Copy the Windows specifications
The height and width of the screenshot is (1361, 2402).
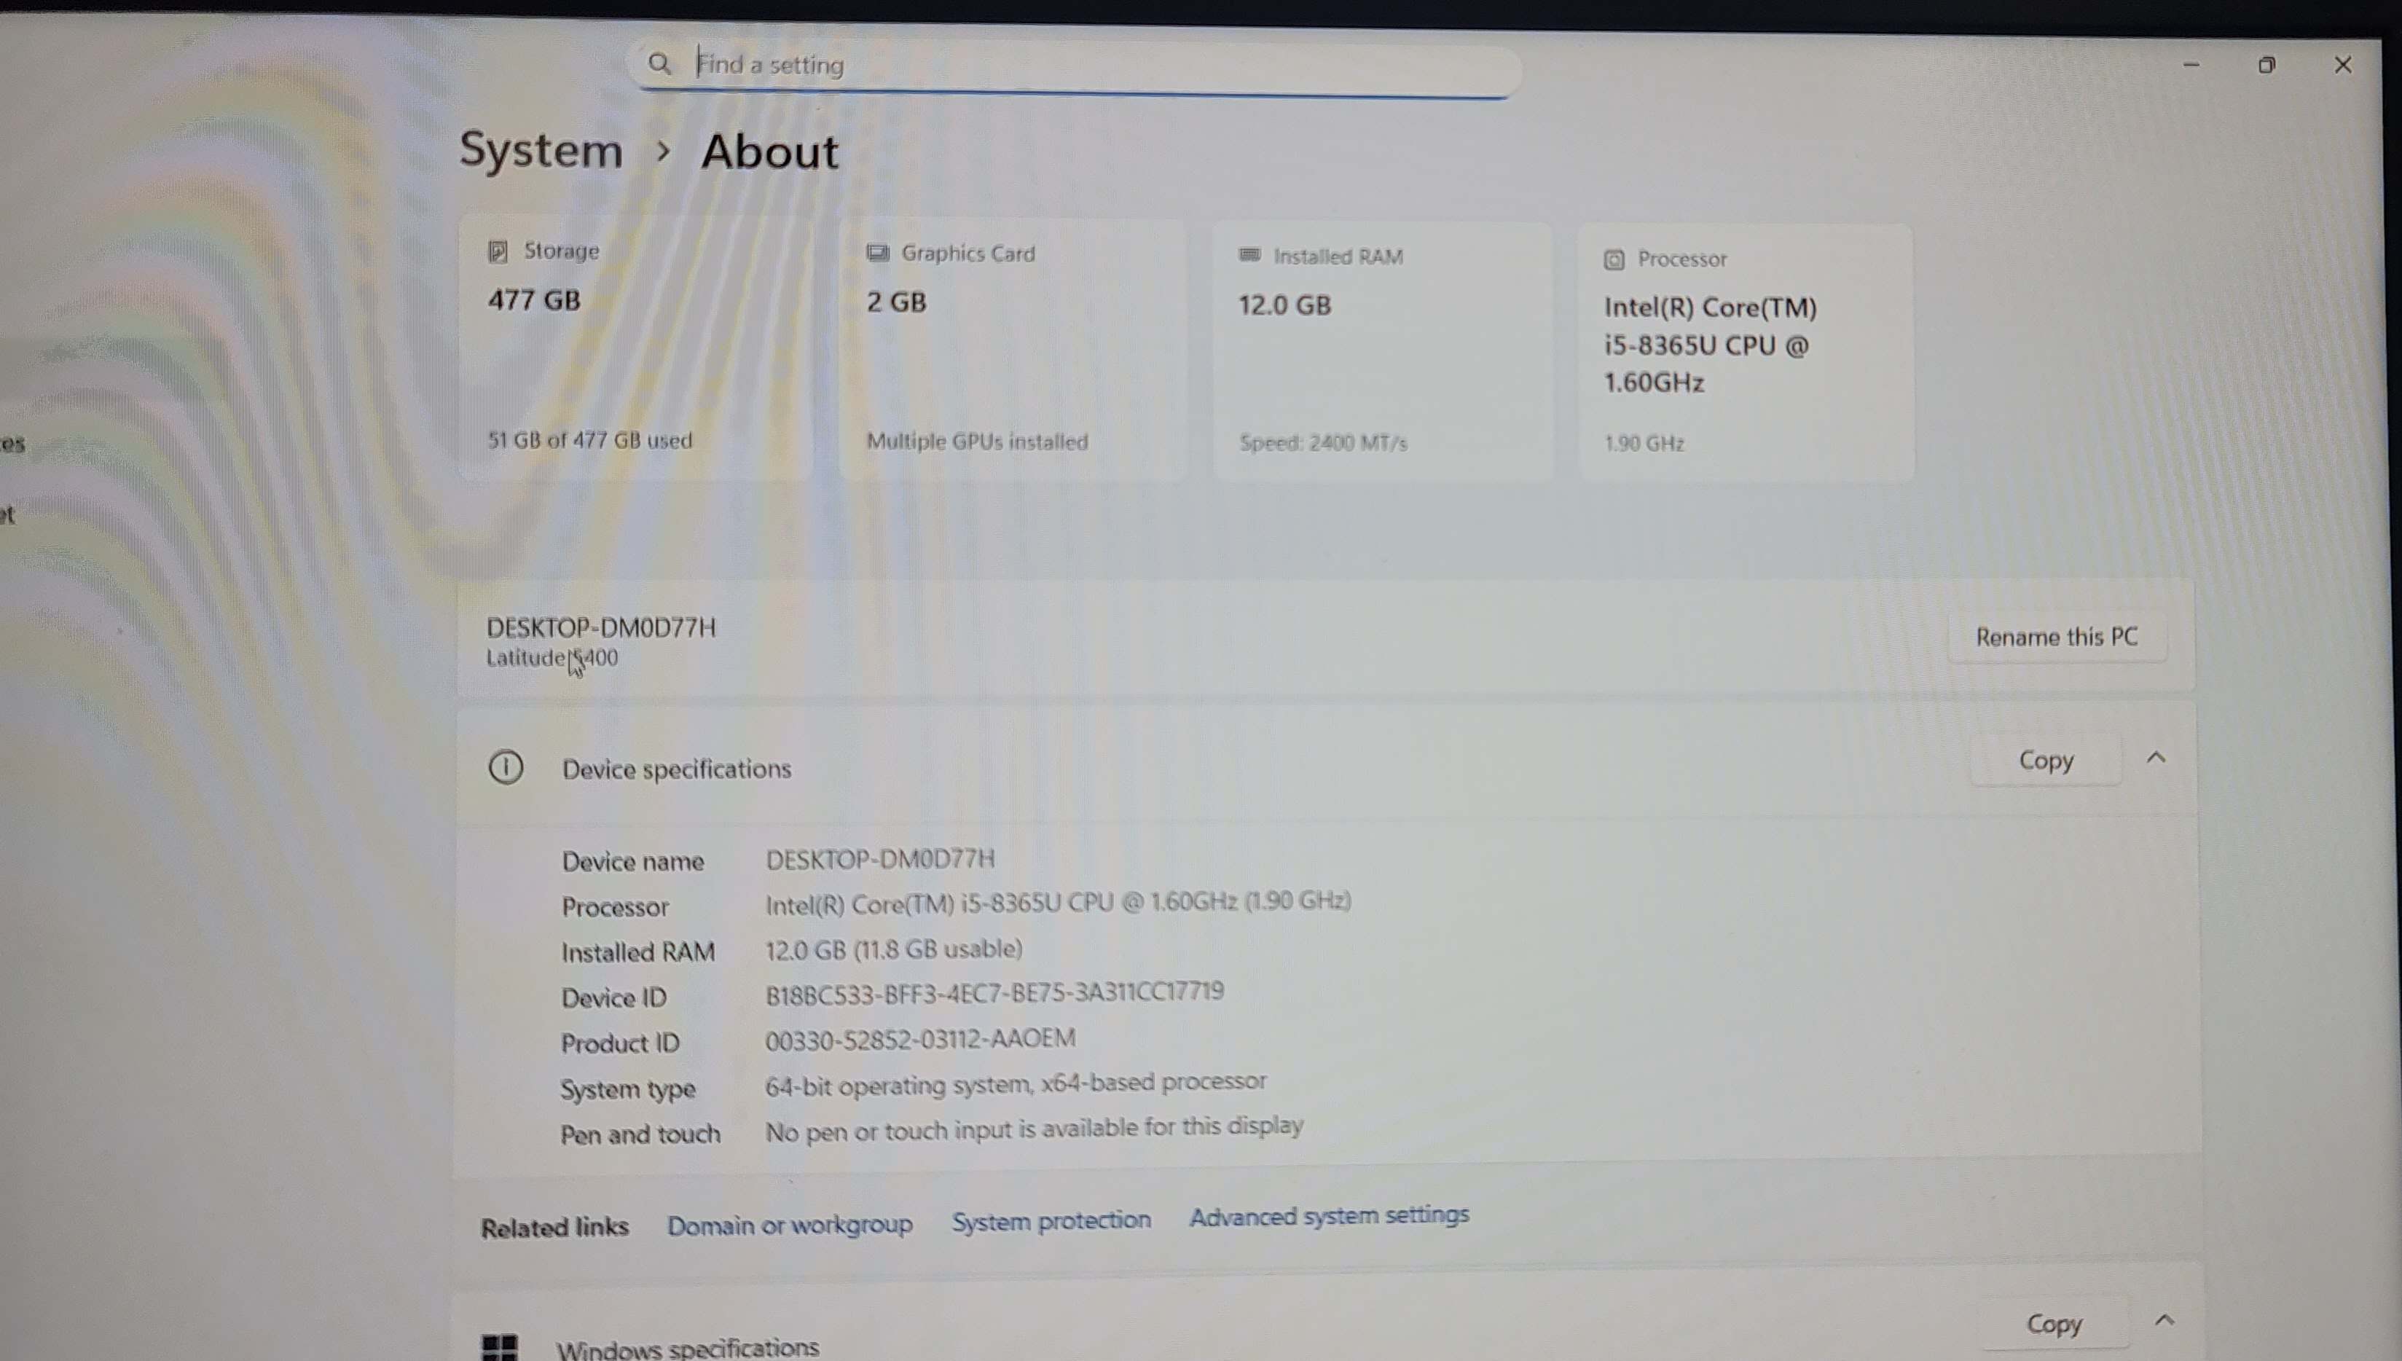[x=2054, y=1324]
